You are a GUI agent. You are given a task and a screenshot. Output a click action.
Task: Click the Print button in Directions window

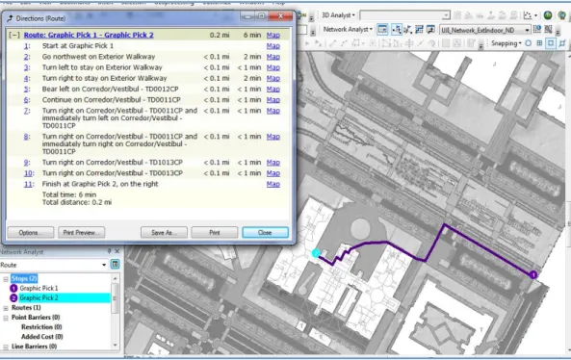[215, 232]
